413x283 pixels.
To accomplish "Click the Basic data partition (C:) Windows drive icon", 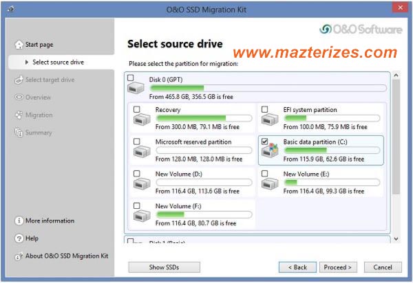I will [x=270, y=150].
